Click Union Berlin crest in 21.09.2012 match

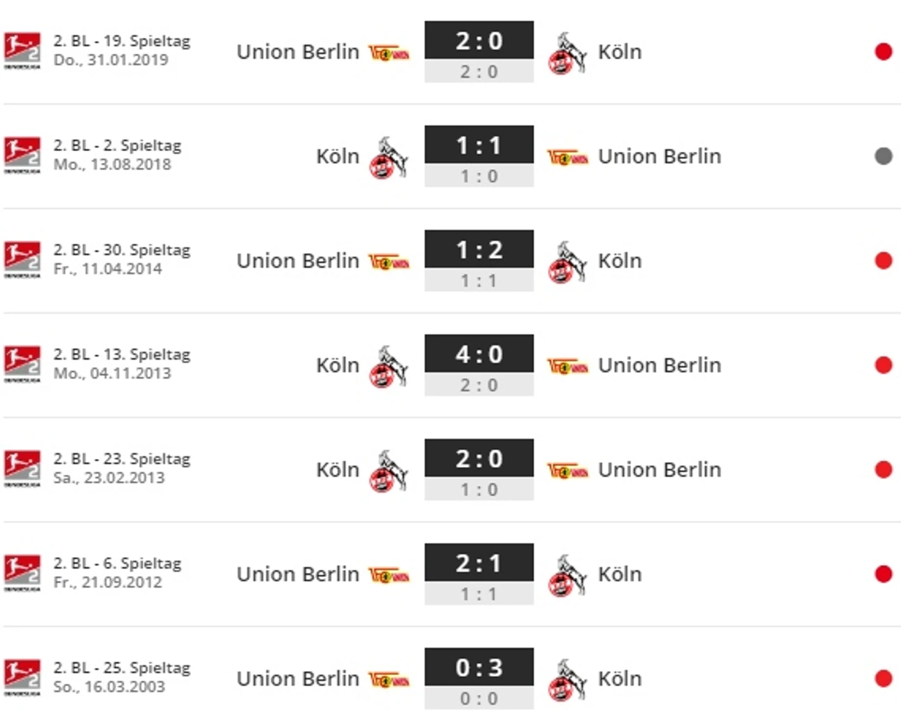pyautogui.click(x=389, y=576)
